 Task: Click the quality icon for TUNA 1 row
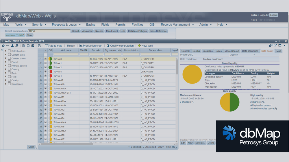(x=50, y=63)
